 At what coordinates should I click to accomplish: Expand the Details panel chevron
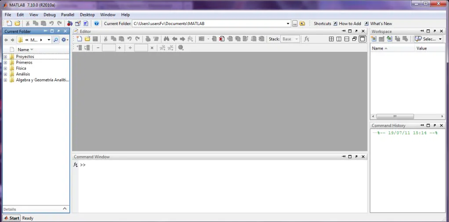[65, 209]
